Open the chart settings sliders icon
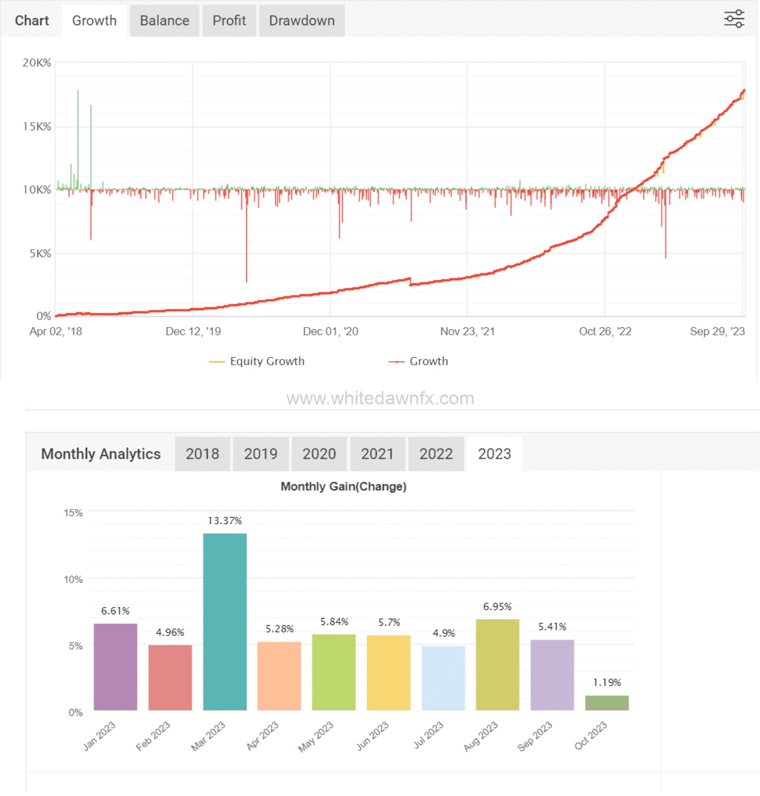Screen dimensions: 760x796 (734, 19)
